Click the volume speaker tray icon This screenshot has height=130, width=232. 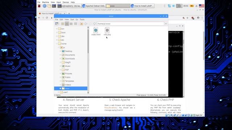point(174,6)
